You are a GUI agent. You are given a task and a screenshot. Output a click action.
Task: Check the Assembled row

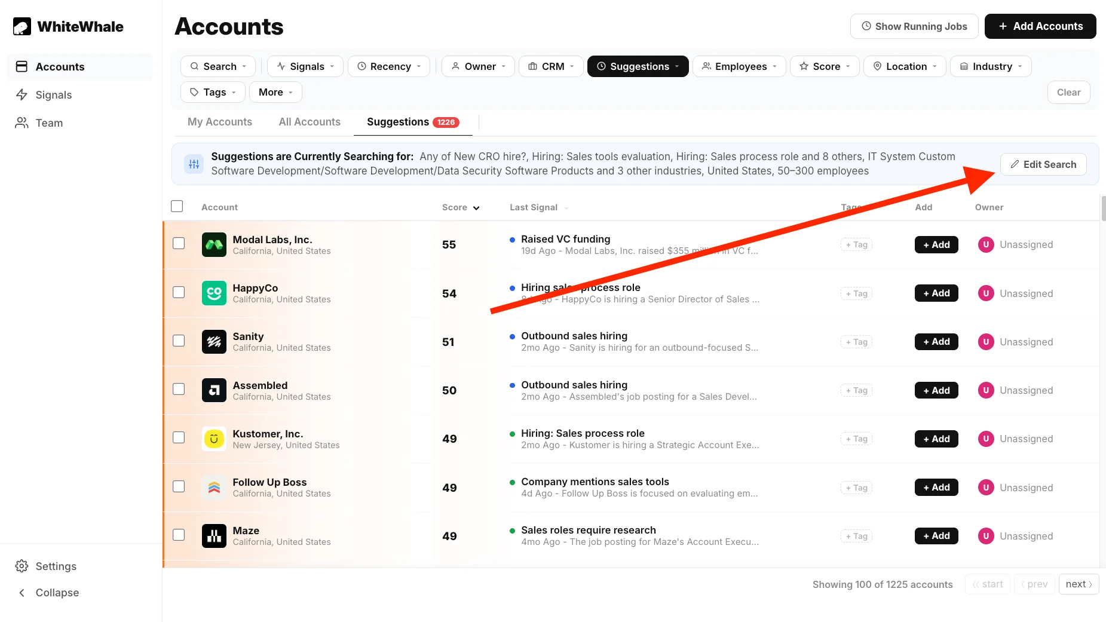(179, 389)
